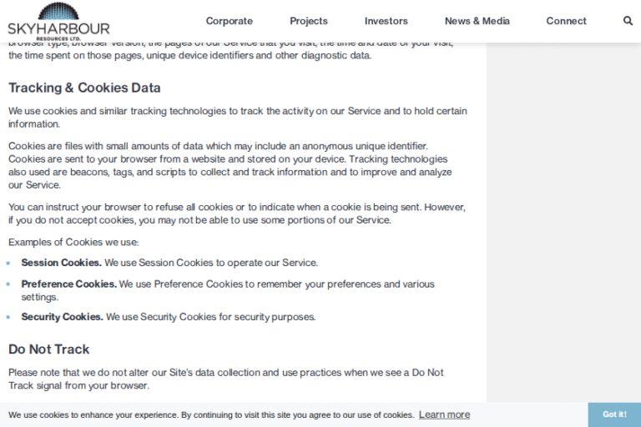Click the cookie banner message text
The width and height of the screenshot is (641, 427).
[211, 414]
